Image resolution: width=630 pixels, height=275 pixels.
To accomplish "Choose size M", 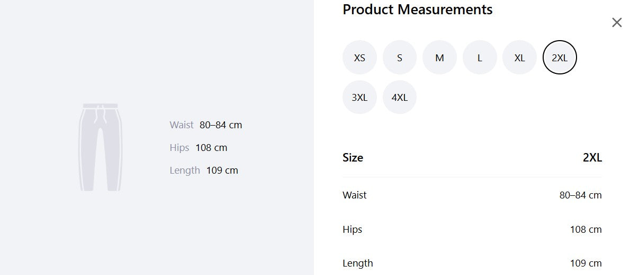I will pos(439,58).
